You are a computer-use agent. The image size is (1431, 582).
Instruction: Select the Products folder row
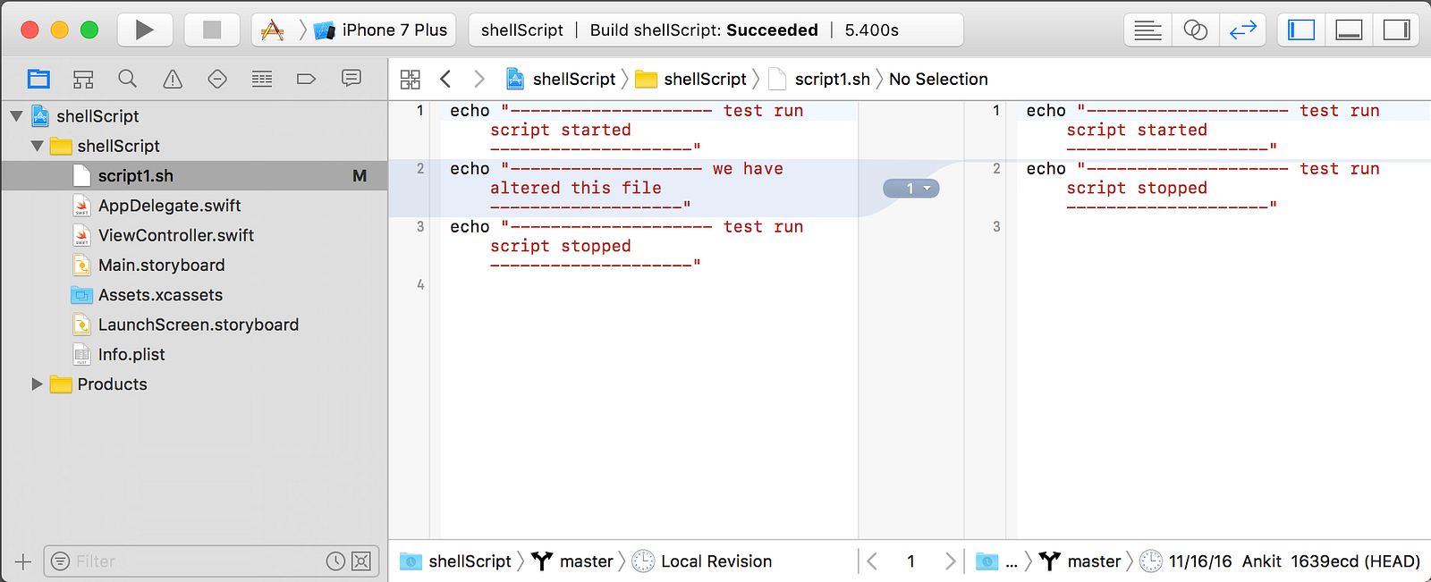pos(194,384)
